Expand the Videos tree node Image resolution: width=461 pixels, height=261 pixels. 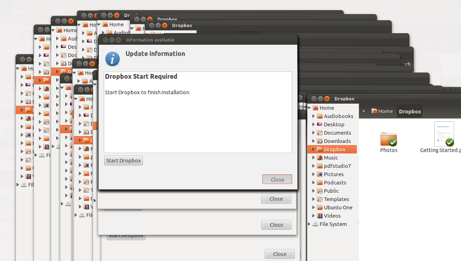point(313,216)
